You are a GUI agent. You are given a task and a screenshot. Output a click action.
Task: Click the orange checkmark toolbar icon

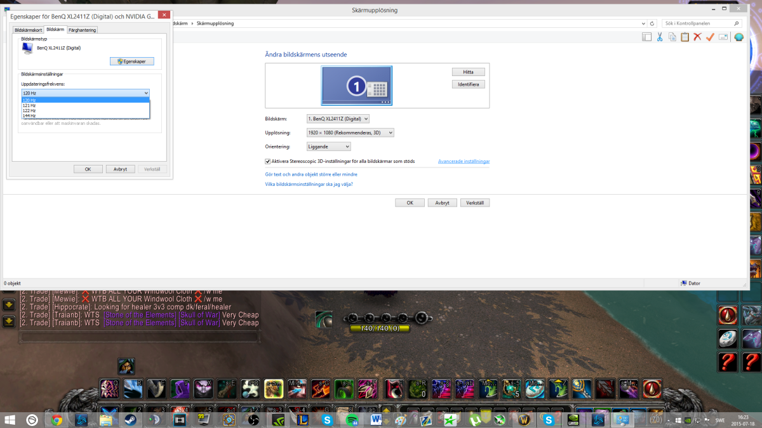pos(710,37)
